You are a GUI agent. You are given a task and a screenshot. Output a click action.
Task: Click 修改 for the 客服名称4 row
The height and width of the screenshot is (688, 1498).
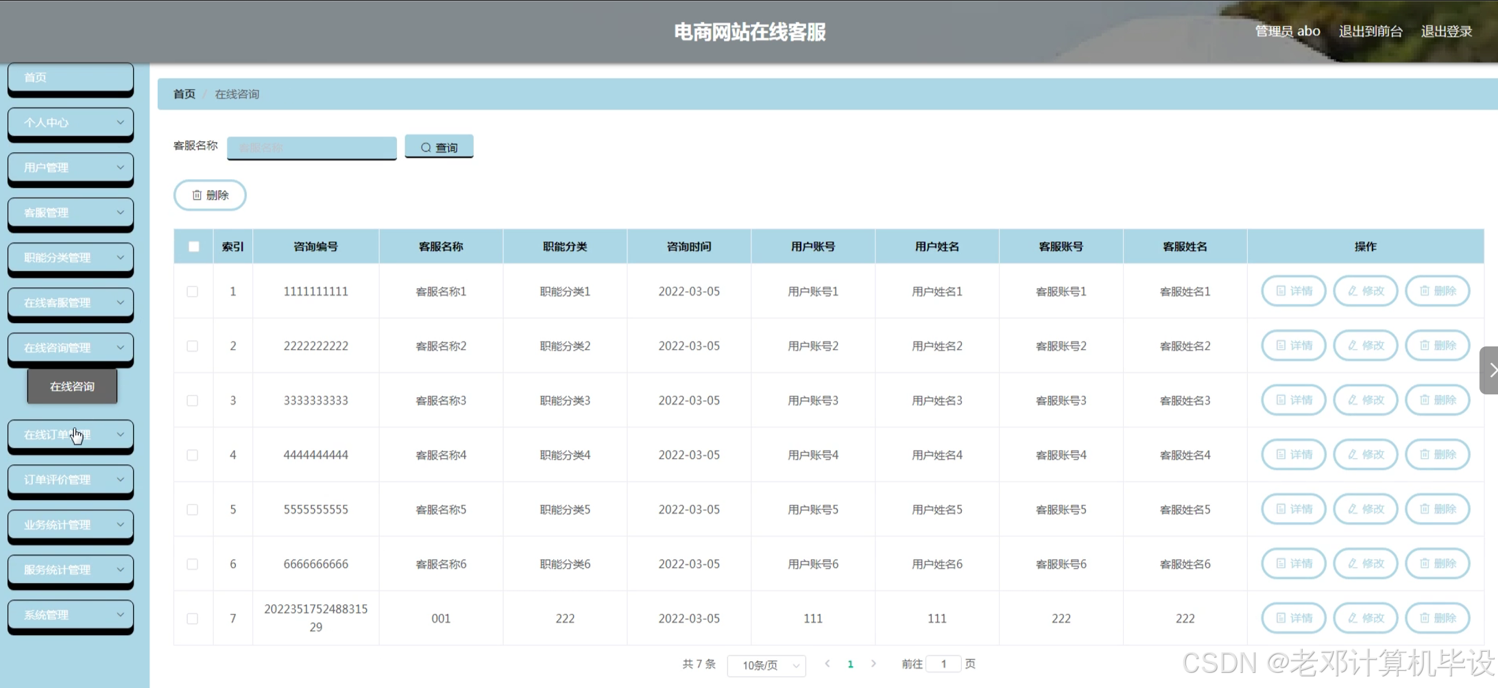click(1366, 455)
